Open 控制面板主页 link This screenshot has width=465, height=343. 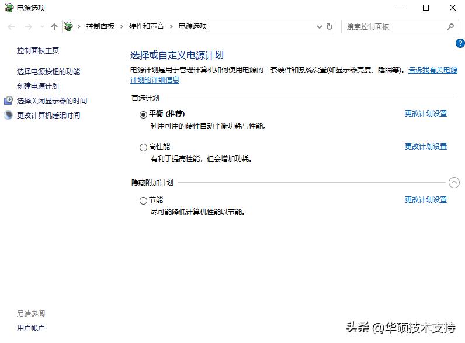[x=37, y=51]
